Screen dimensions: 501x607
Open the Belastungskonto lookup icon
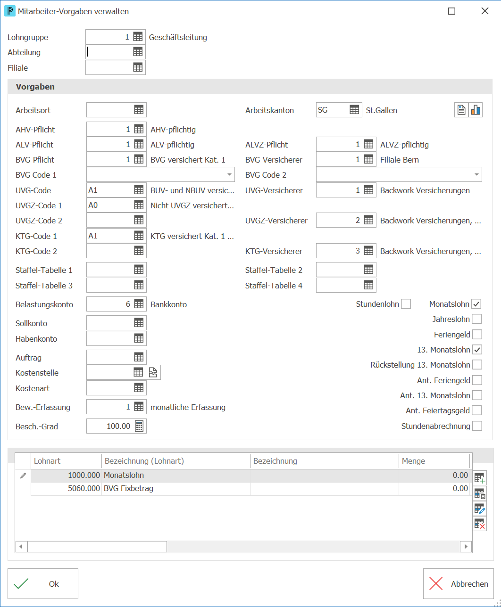pos(139,304)
